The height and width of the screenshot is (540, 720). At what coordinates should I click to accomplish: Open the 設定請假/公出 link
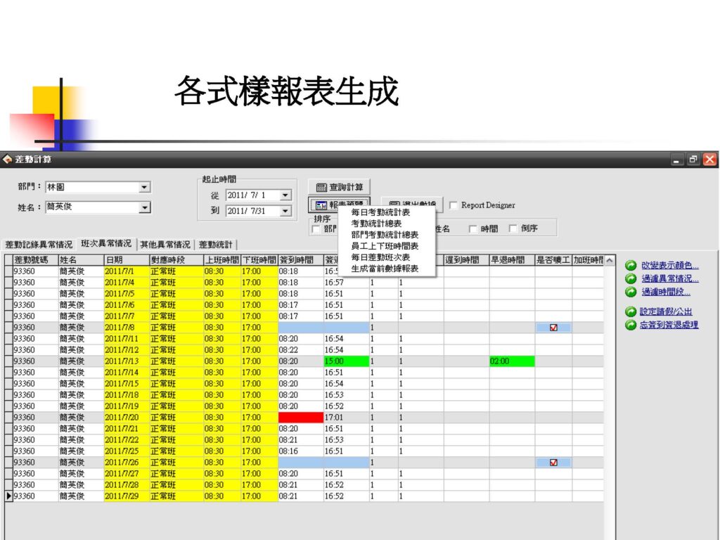tap(664, 311)
